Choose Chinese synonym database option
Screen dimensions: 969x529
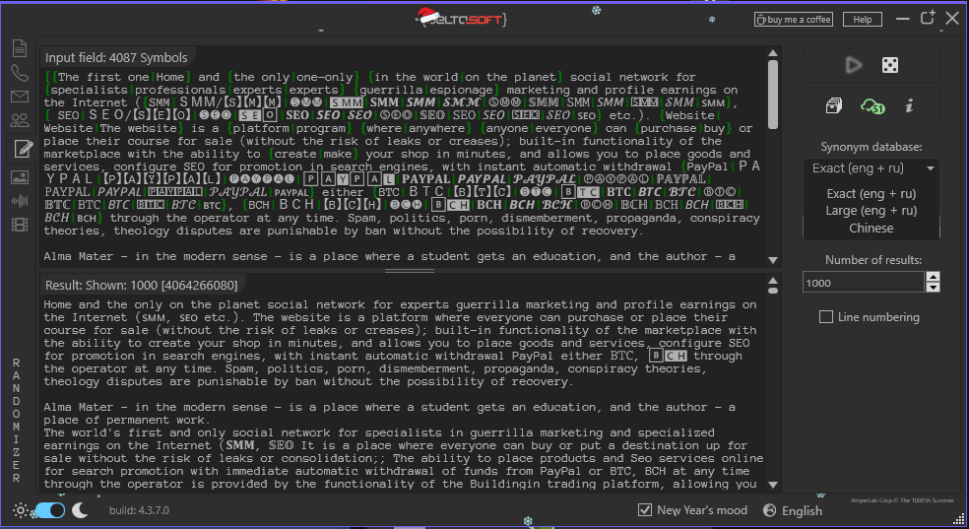[871, 228]
